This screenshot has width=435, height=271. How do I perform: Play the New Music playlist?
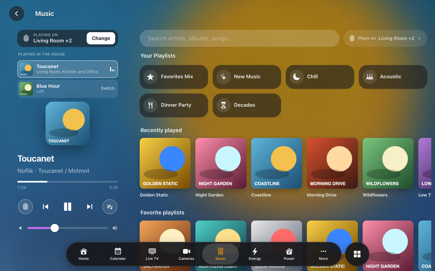[247, 77]
